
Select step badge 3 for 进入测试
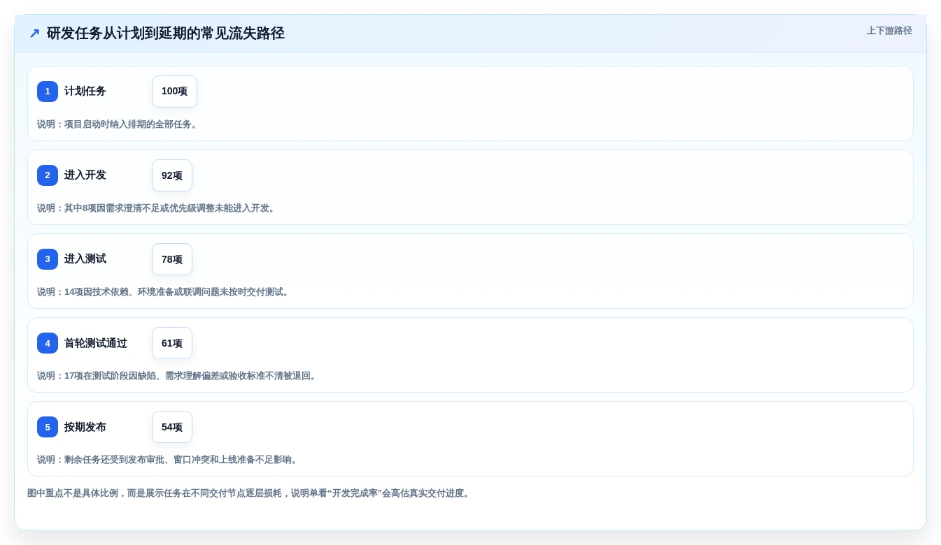click(x=48, y=259)
